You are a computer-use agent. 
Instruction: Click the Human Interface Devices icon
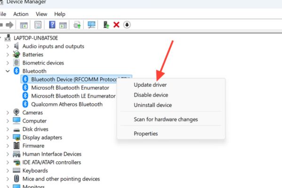tap(16, 154)
